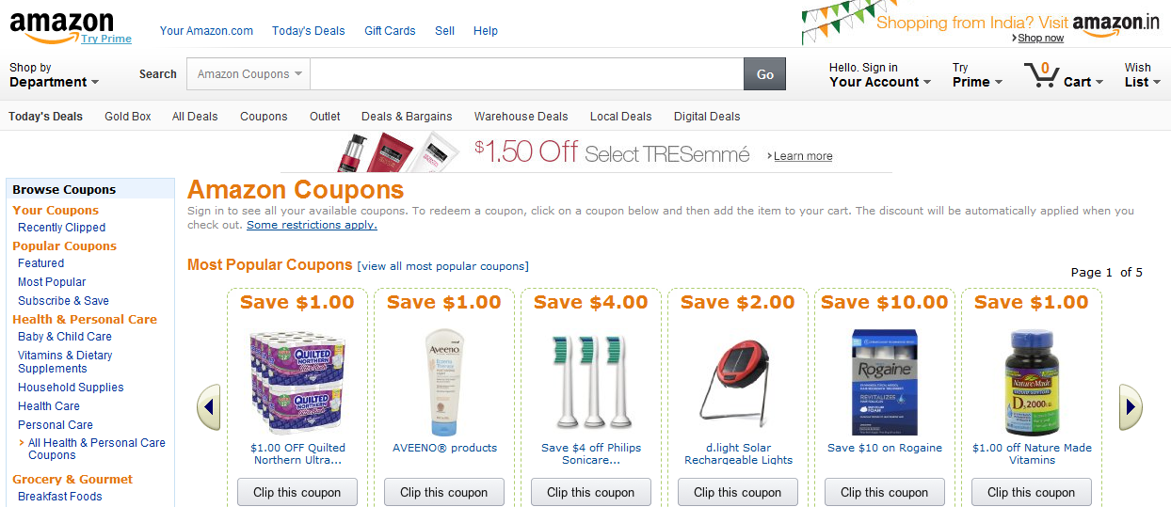Screen dimensions: 1171x507
Task: Click the Aveeno lotion product image
Action: point(444,378)
